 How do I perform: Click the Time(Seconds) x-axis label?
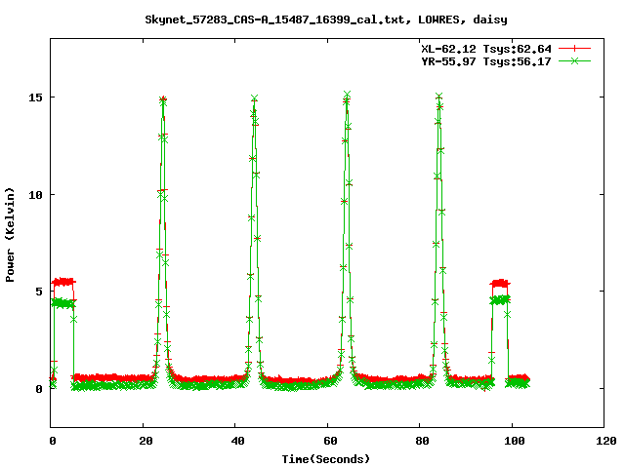coord(326,459)
